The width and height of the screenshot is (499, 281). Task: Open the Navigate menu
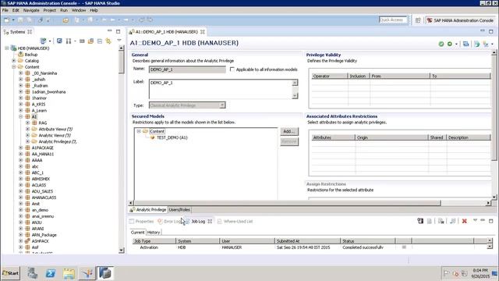[31, 10]
